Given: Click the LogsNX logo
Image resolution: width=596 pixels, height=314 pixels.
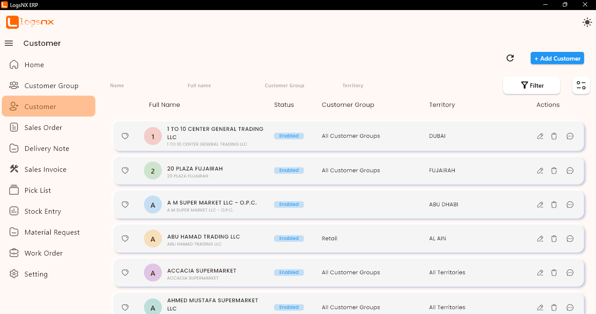Looking at the screenshot, I should tap(30, 22).
